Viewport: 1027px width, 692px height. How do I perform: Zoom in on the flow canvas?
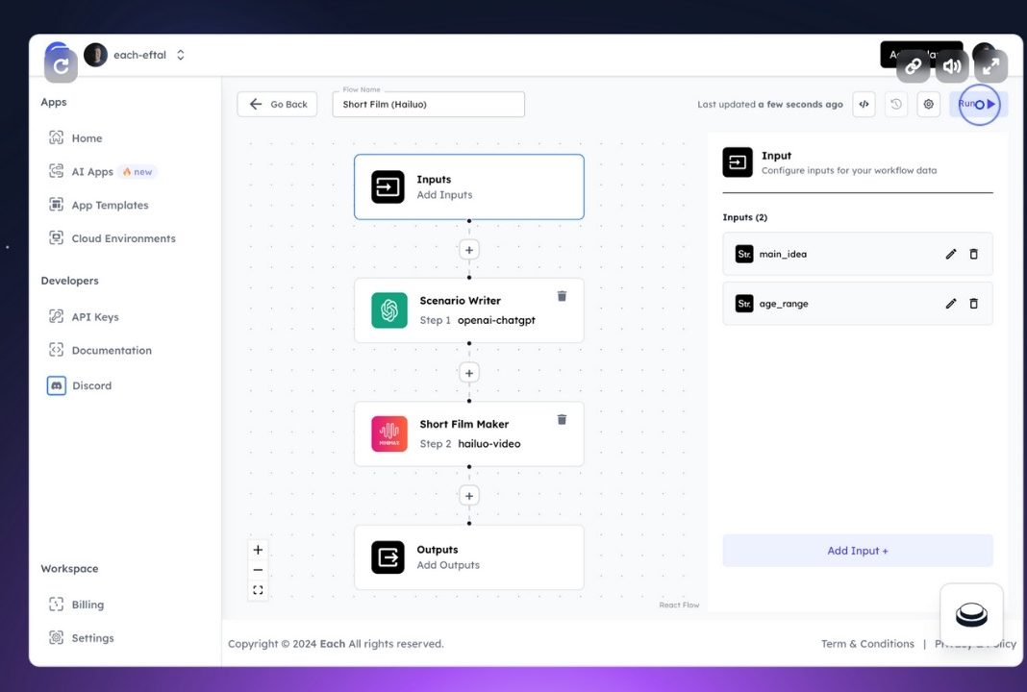(x=258, y=550)
